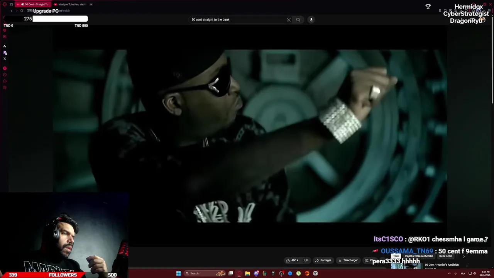
Task: Open the GX Corner gamepad icon
Action: coord(12,4)
